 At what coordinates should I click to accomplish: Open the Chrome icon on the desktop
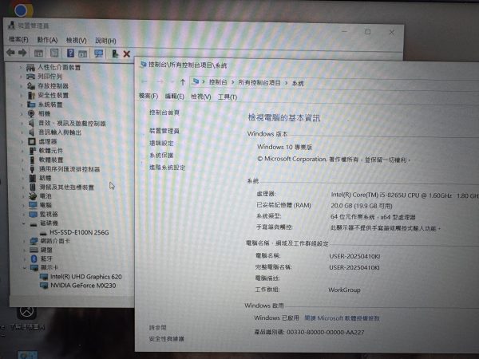pos(21,10)
